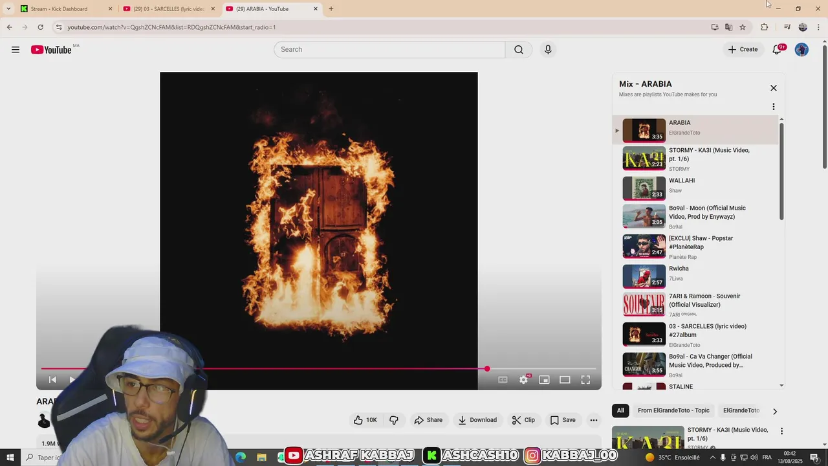Open browser media control icon
Screen dimensions: 828x466
(787, 27)
